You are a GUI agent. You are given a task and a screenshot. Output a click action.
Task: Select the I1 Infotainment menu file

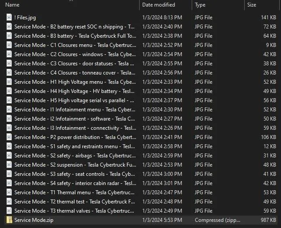coord(75,110)
